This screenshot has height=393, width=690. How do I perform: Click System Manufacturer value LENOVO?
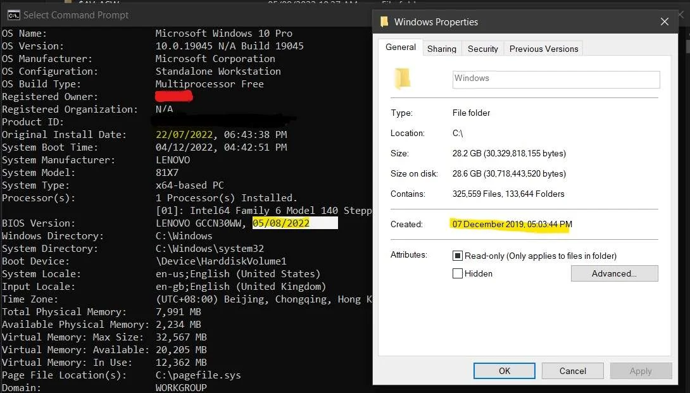point(173,160)
